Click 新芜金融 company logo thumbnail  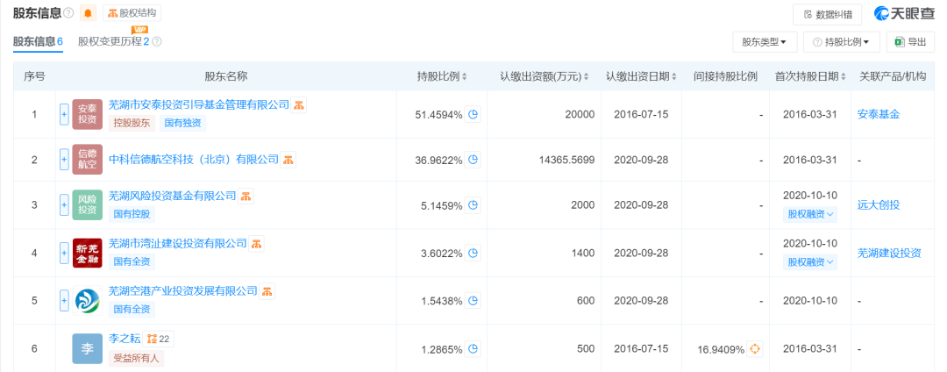tap(88, 253)
